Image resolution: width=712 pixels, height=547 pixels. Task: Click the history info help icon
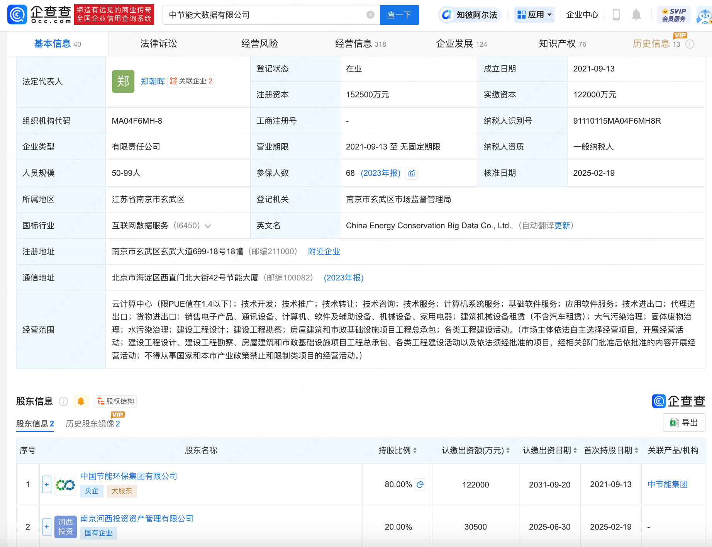point(690,44)
